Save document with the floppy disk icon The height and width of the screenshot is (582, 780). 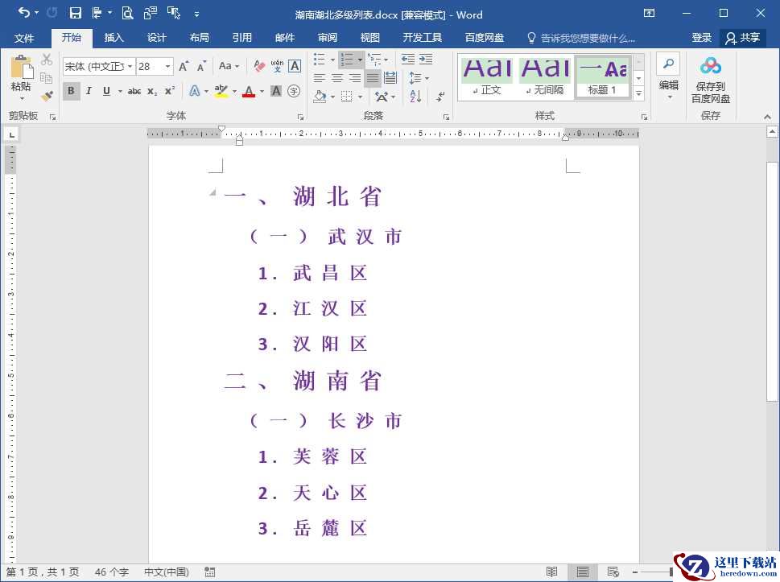point(75,13)
